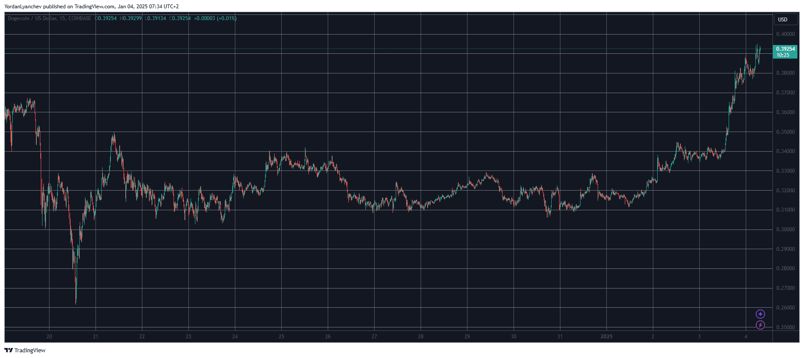Click the 0.29000 price axis label
Viewport: 804px width, 358px height.
coord(785,249)
